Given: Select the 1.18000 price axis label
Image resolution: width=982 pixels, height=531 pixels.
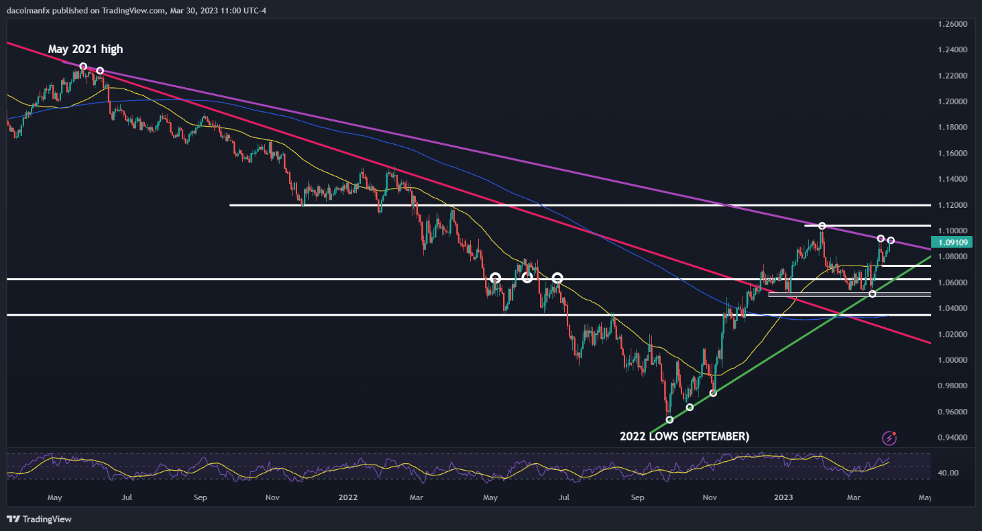Looking at the screenshot, I should tap(952, 128).
